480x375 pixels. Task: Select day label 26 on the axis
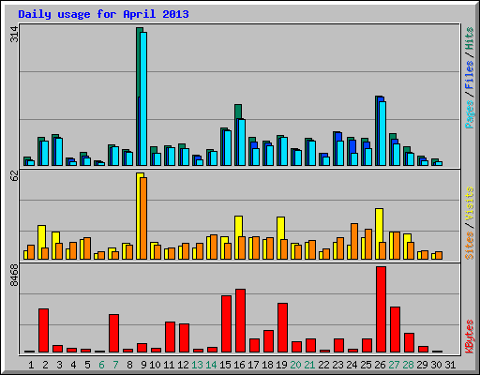click(380, 365)
